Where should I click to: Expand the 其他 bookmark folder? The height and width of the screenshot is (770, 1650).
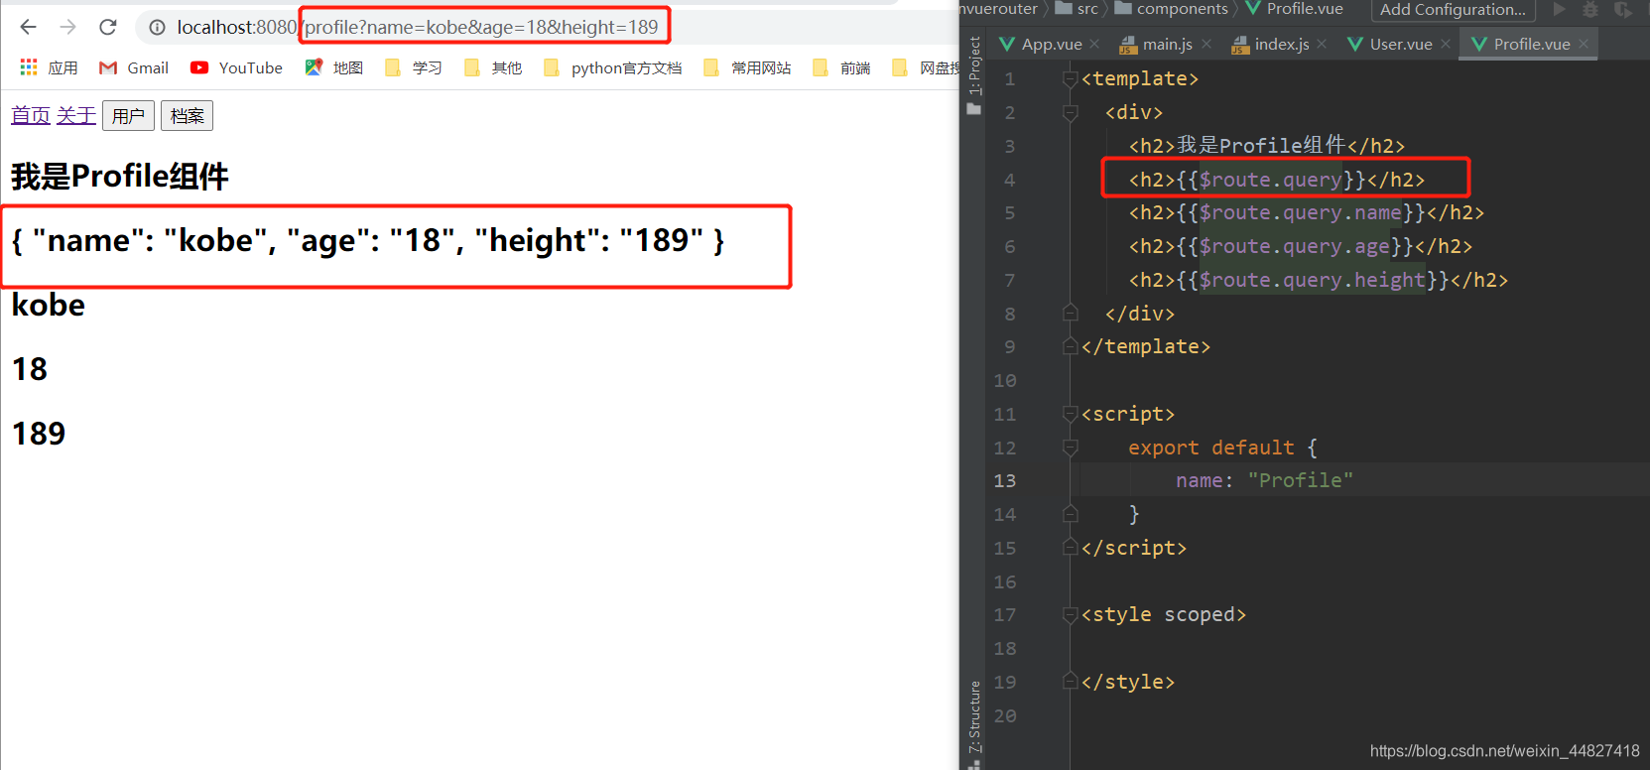492,67
